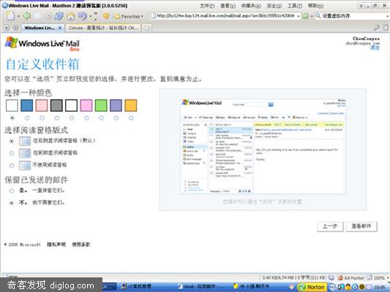Select radio under green color swatch

(x=101, y=118)
